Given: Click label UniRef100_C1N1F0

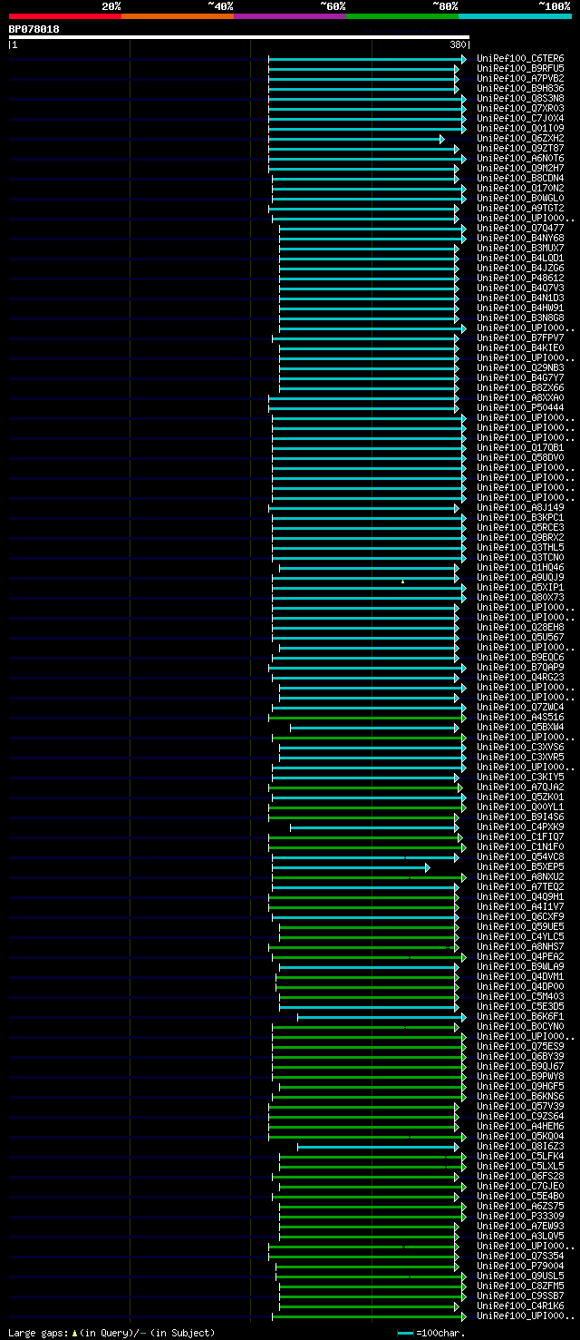Looking at the screenshot, I should tap(520, 847).
